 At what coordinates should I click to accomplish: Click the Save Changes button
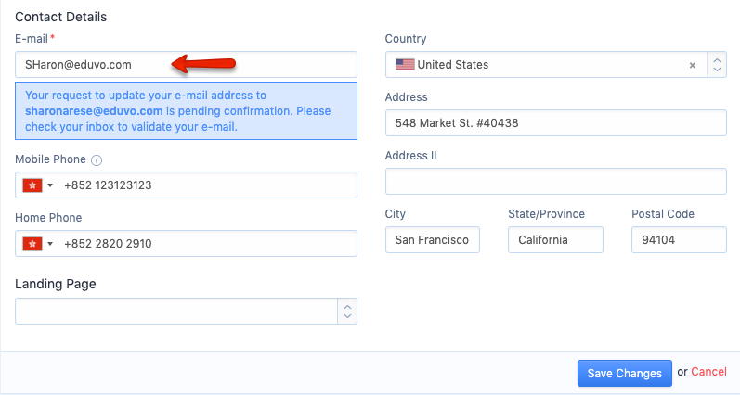tap(624, 373)
